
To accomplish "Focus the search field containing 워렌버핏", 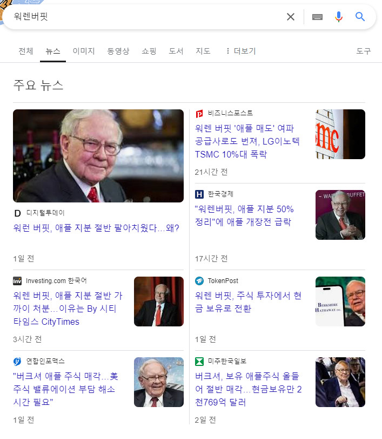I will tap(145, 17).
